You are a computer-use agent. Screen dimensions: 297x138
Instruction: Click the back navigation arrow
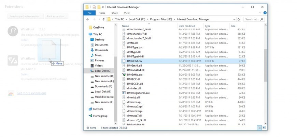point(88,19)
